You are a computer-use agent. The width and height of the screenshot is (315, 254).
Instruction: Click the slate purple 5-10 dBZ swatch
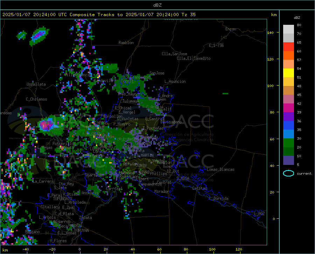coord(288,160)
